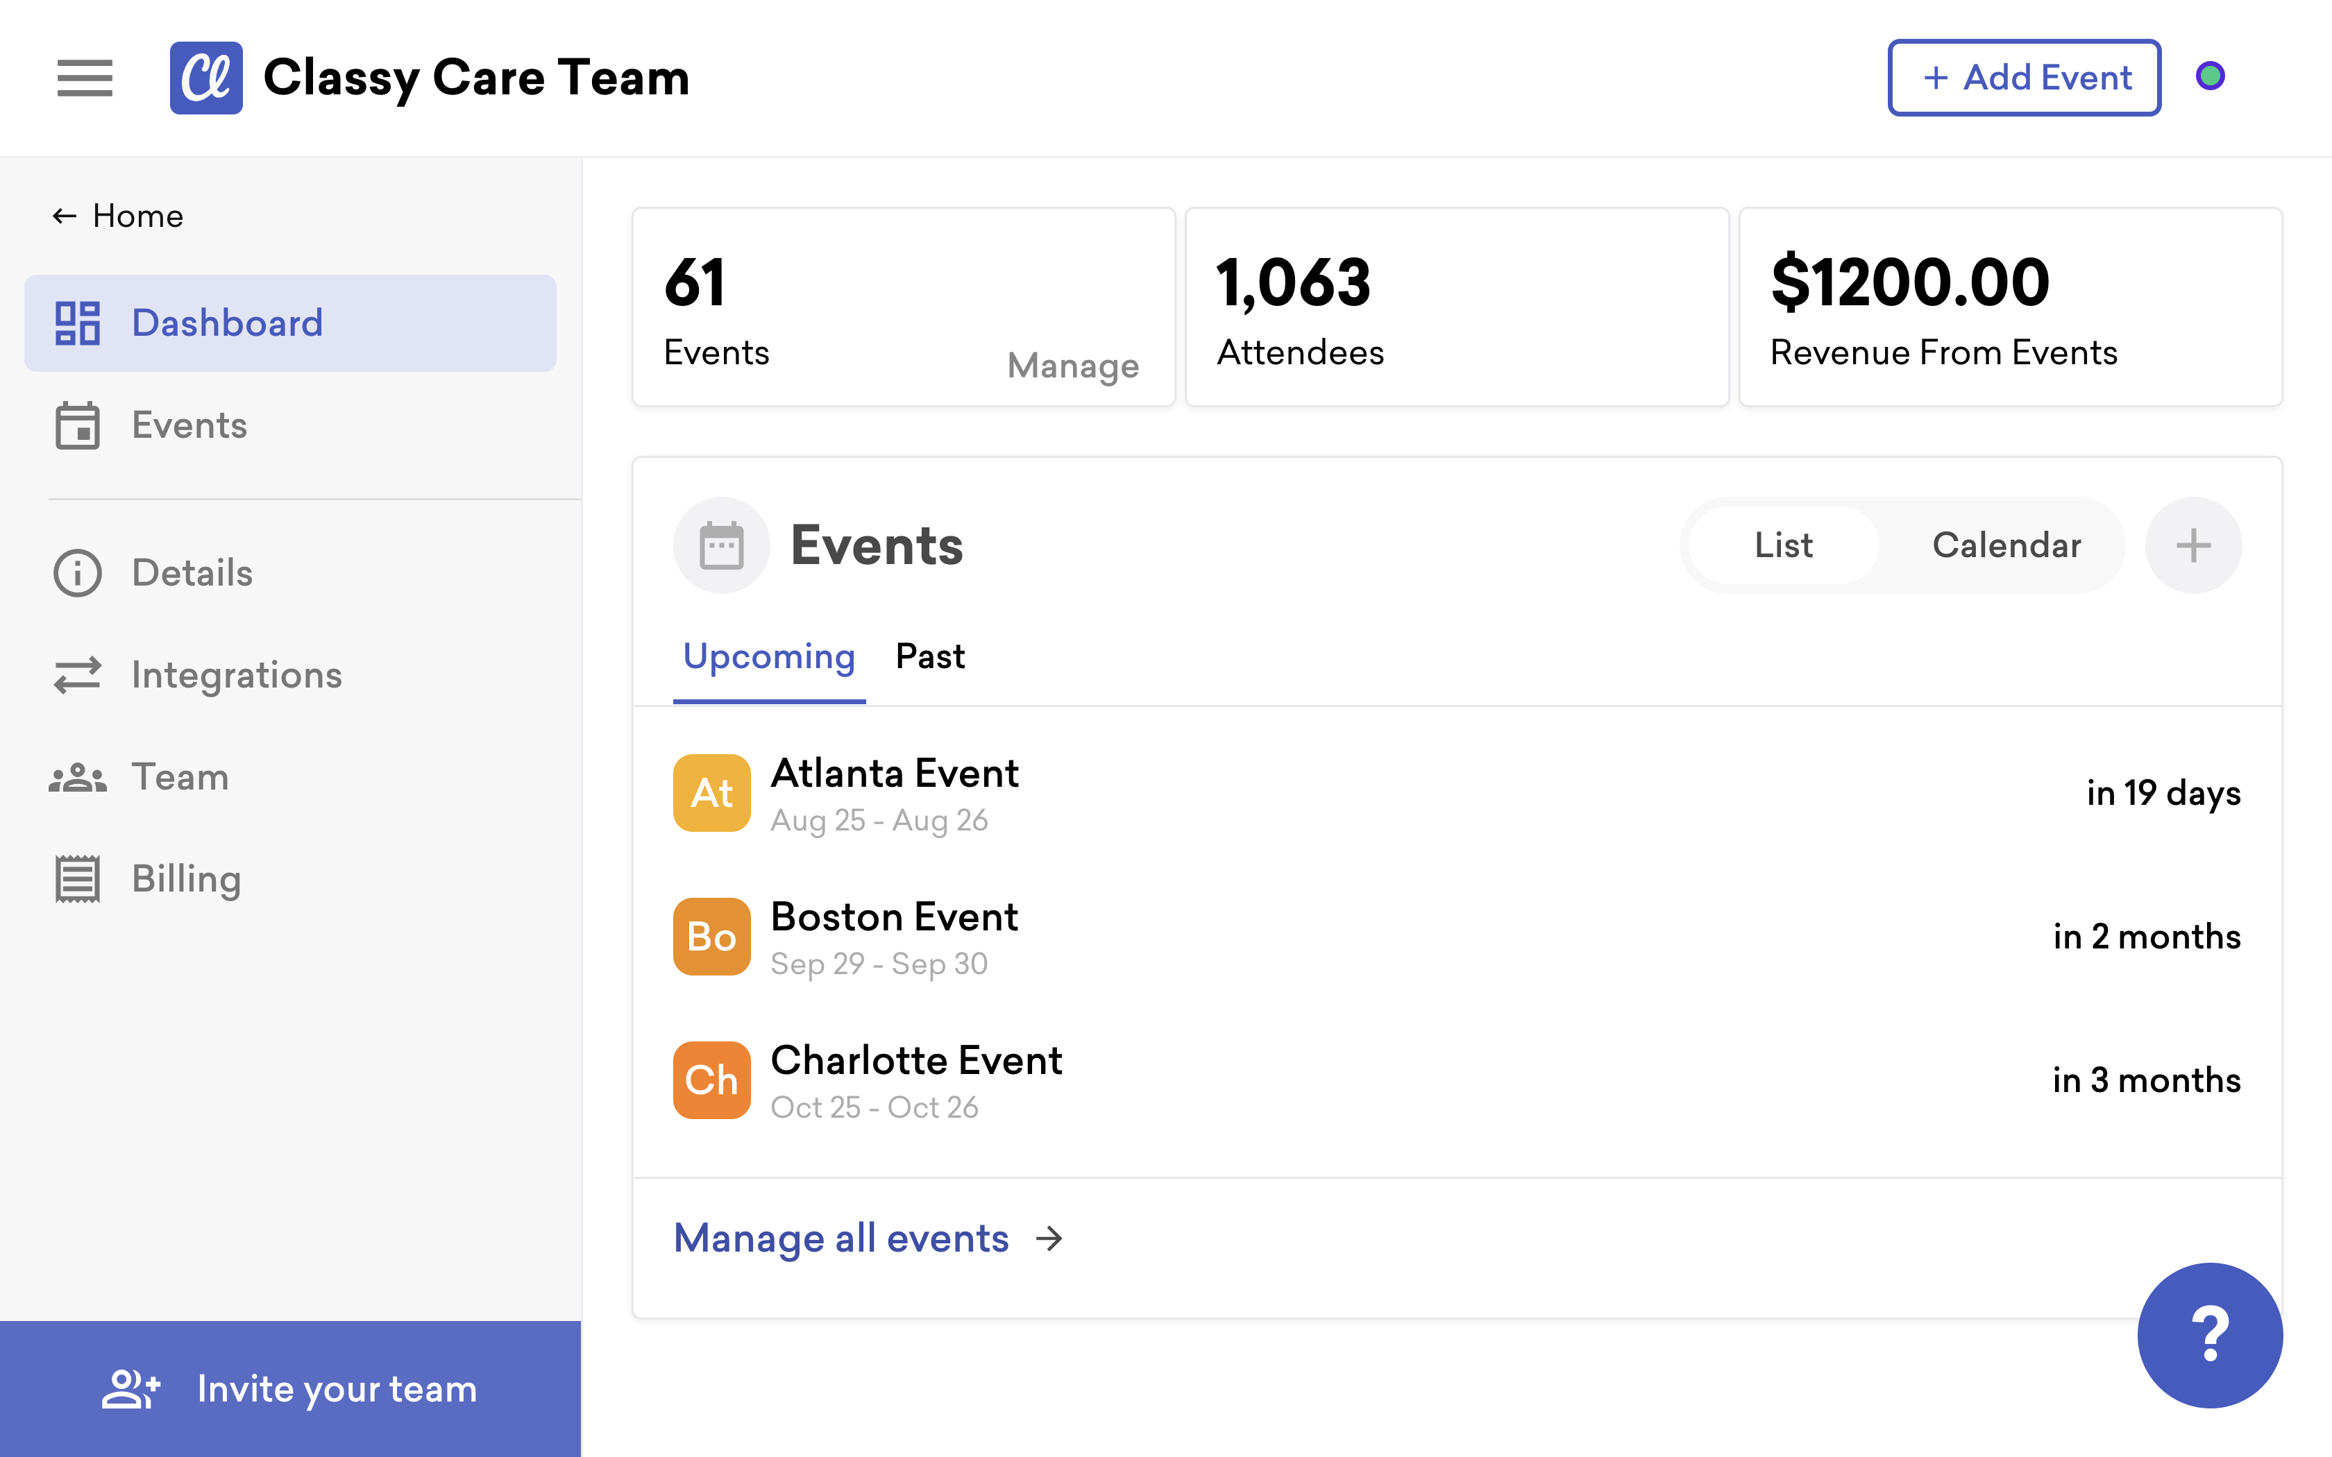2332x1457 pixels.
Task: Click the Details info icon
Action: pos(77,572)
